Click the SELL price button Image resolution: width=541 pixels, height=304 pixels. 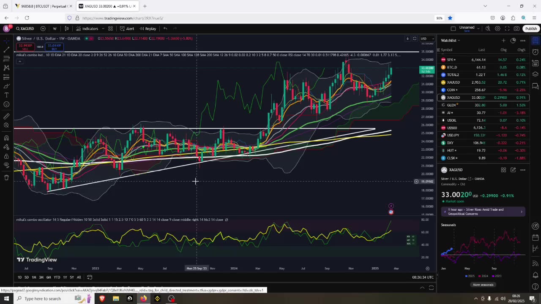[x=25, y=46]
